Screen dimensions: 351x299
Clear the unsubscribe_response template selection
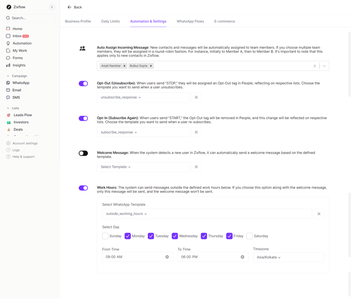coord(196,97)
